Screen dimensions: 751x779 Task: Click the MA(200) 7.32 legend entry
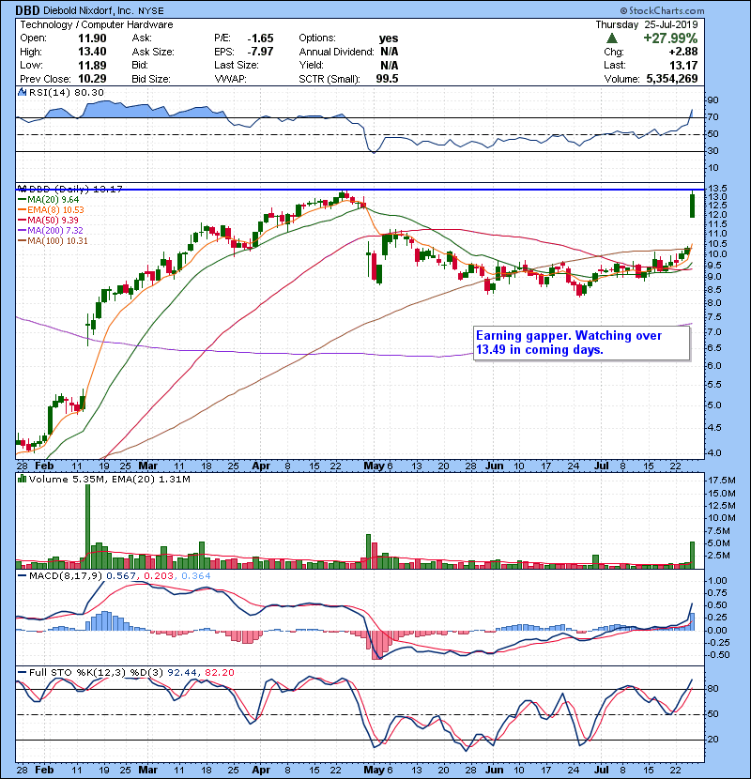pyautogui.click(x=51, y=231)
